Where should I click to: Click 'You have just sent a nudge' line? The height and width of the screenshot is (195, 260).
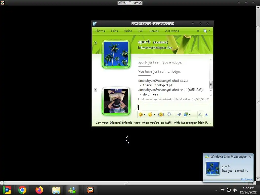[x=159, y=71]
